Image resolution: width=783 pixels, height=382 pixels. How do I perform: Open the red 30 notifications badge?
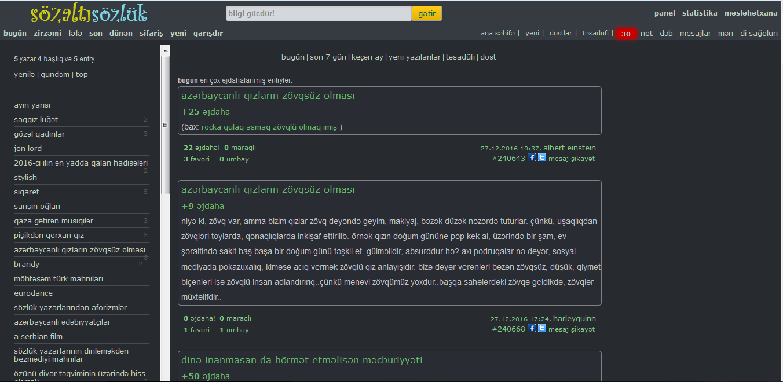coord(625,34)
